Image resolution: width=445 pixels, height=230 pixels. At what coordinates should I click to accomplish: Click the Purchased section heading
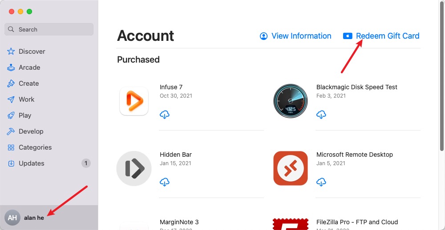(138, 59)
